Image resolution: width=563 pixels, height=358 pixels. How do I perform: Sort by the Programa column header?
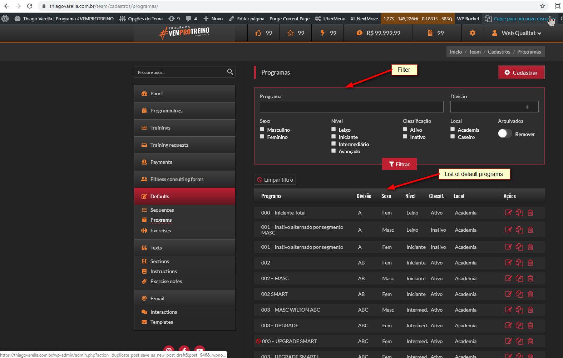pyautogui.click(x=271, y=196)
